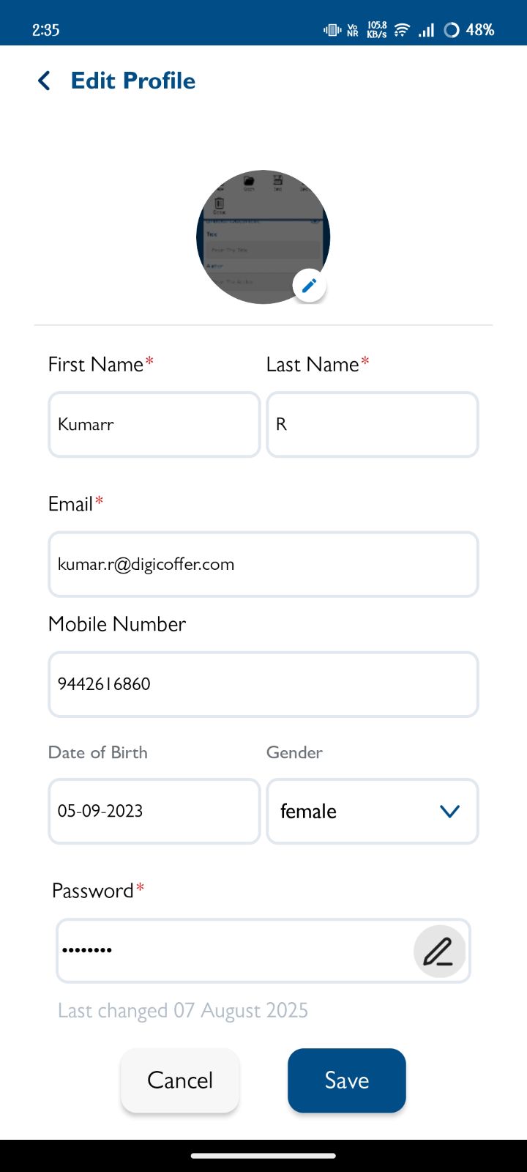Focus the Email field with kumar.r@digicoffer.com

(263, 564)
